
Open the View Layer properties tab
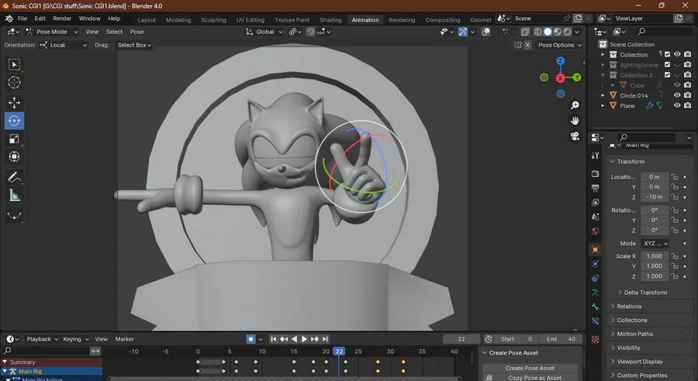point(595,203)
